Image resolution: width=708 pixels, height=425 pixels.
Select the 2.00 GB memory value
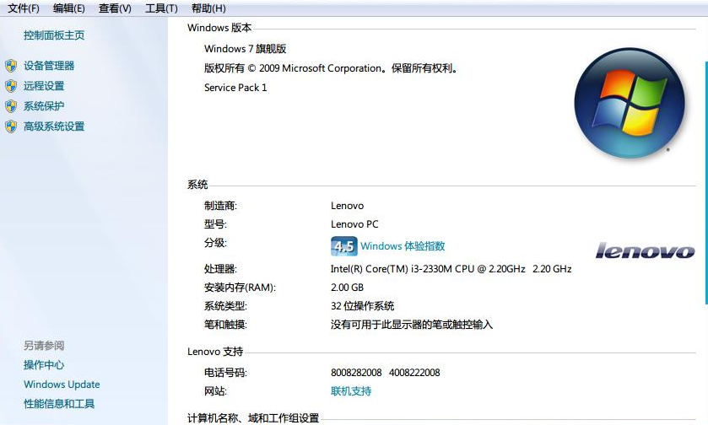[347, 288]
